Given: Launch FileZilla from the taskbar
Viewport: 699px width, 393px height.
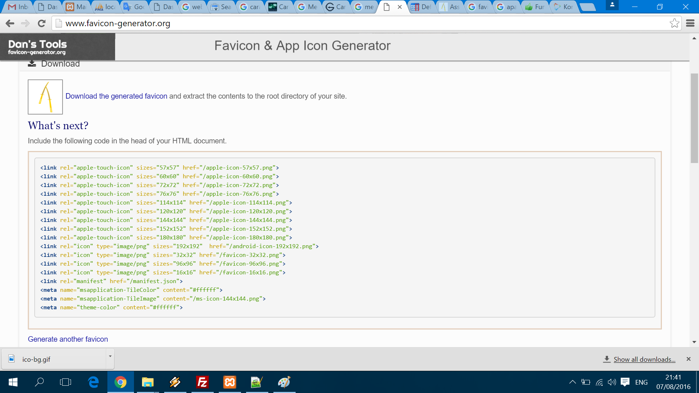Looking at the screenshot, I should [x=202, y=382].
